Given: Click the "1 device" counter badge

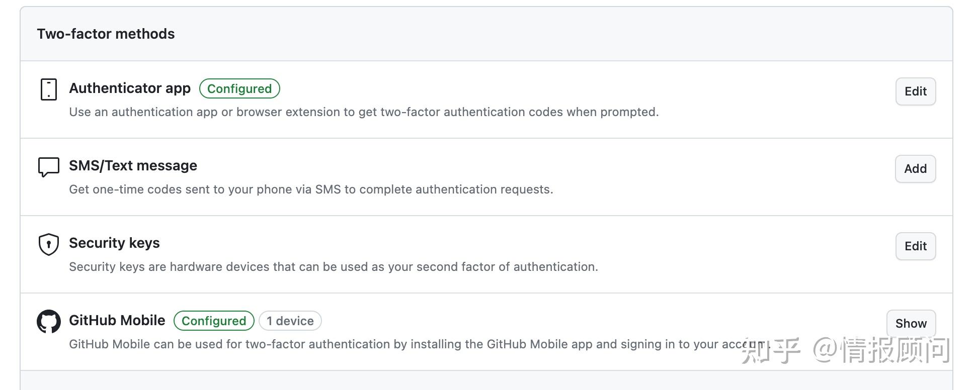Looking at the screenshot, I should click(x=290, y=321).
